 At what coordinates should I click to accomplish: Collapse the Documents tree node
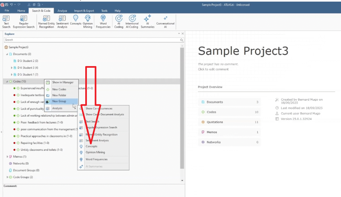point(7,54)
